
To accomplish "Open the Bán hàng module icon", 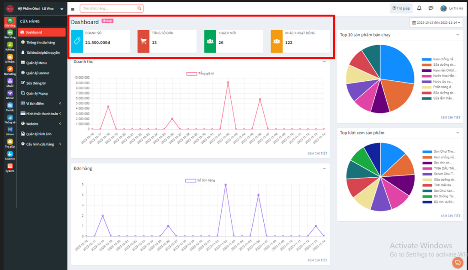I will tap(10, 34).
